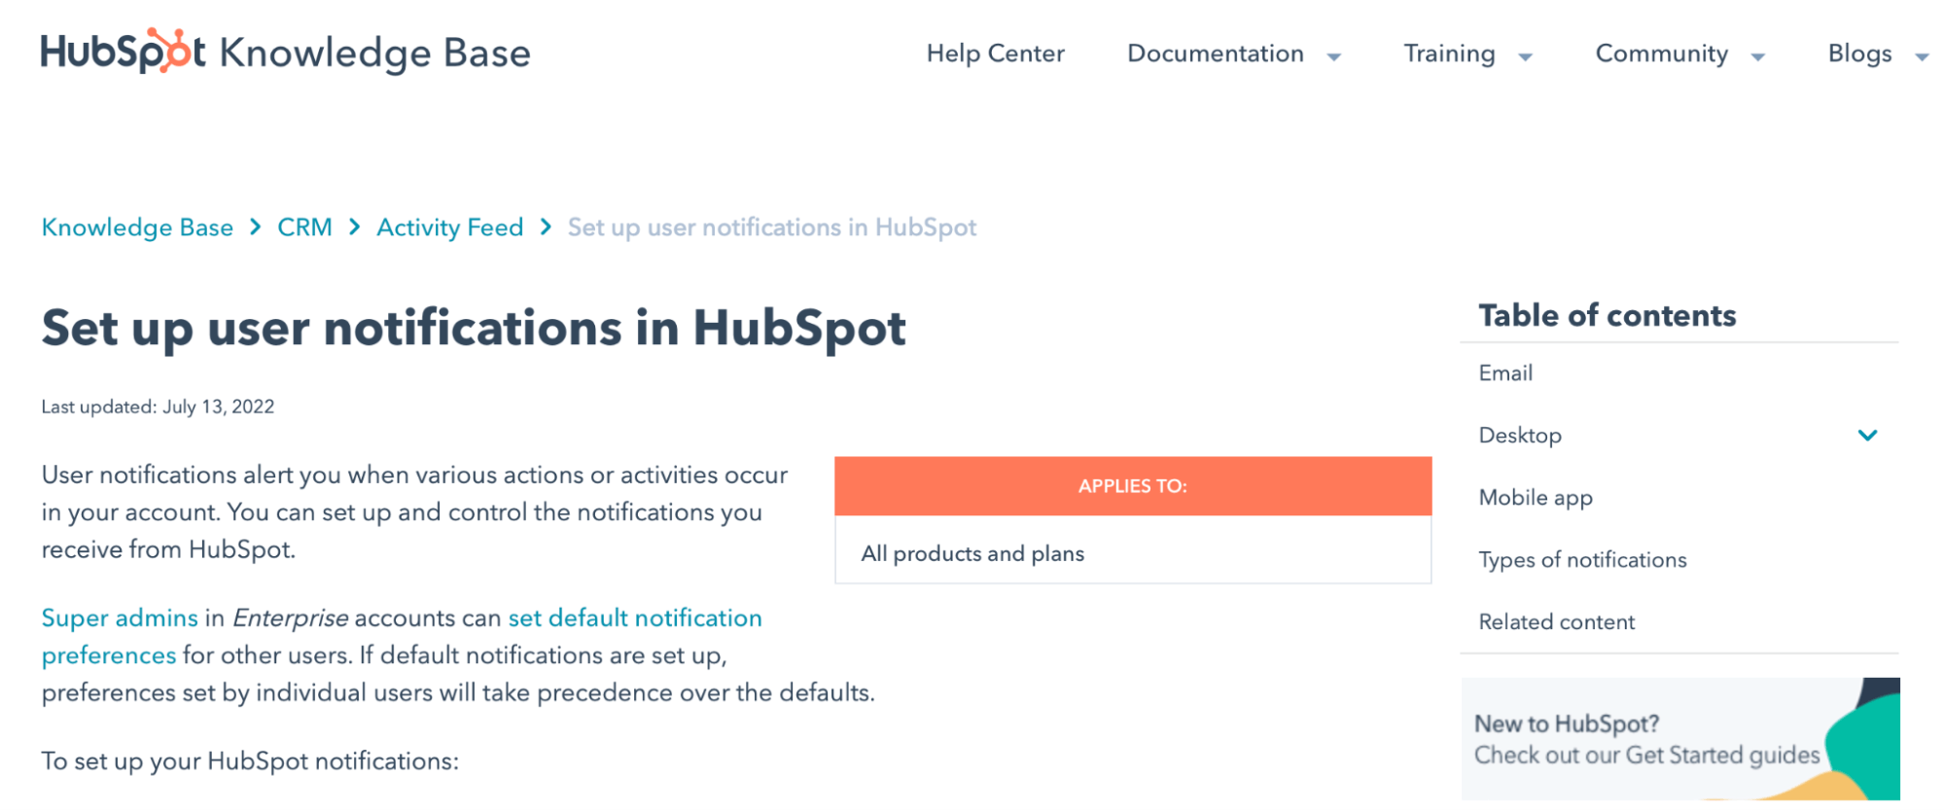Screen dimensions: 1944x811
Task: Open the Blogs dropdown arrow
Action: click(1922, 57)
